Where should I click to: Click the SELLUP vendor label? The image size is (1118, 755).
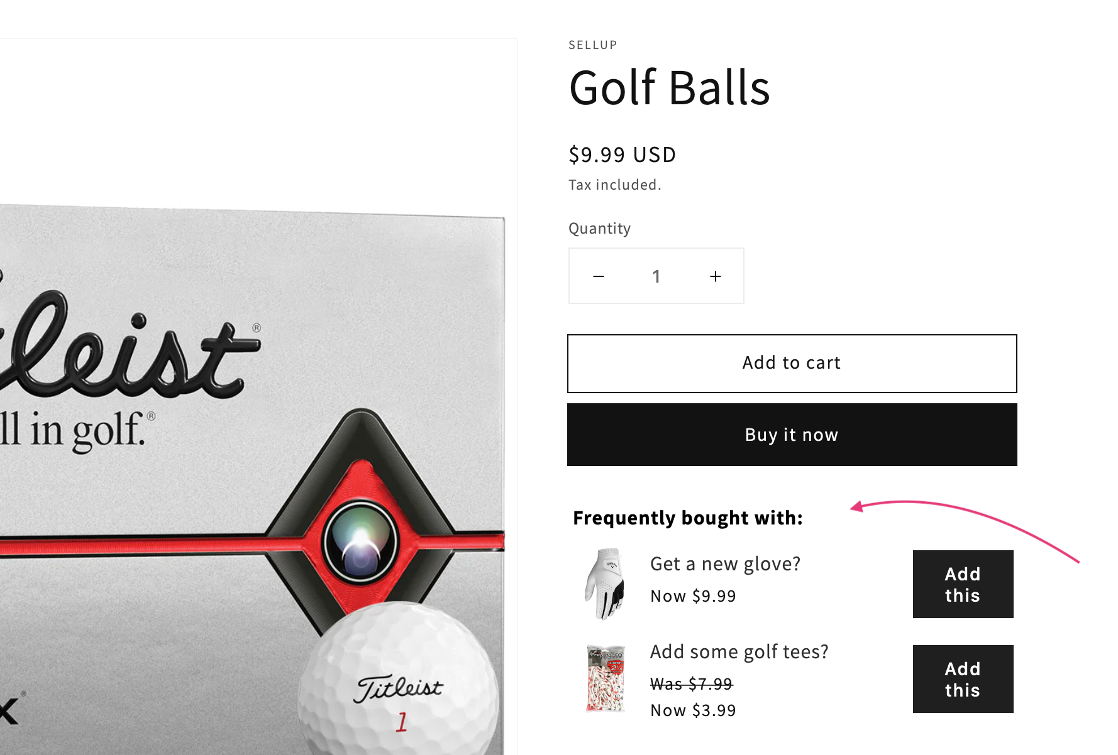593,45
